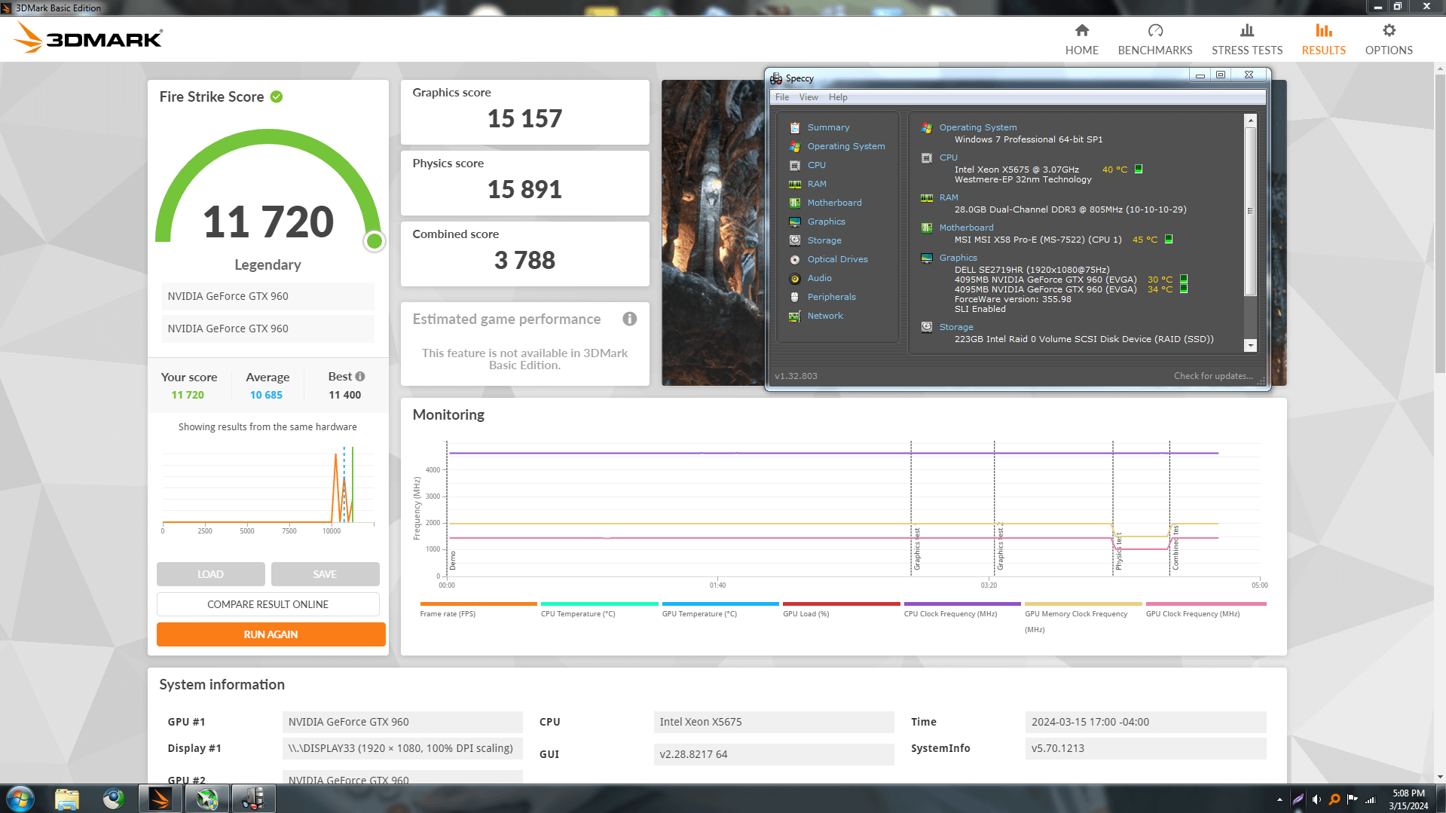Toggle the CPU Clock Frequency legend swatch
1446x813 pixels.
[x=962, y=604]
